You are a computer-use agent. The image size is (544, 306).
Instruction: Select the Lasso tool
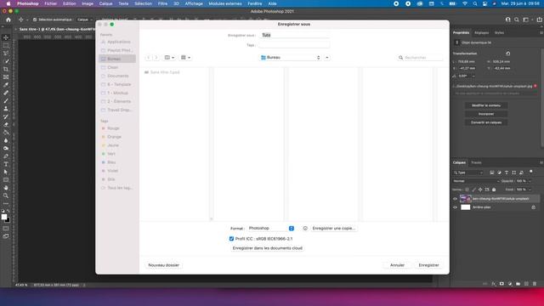point(6,54)
